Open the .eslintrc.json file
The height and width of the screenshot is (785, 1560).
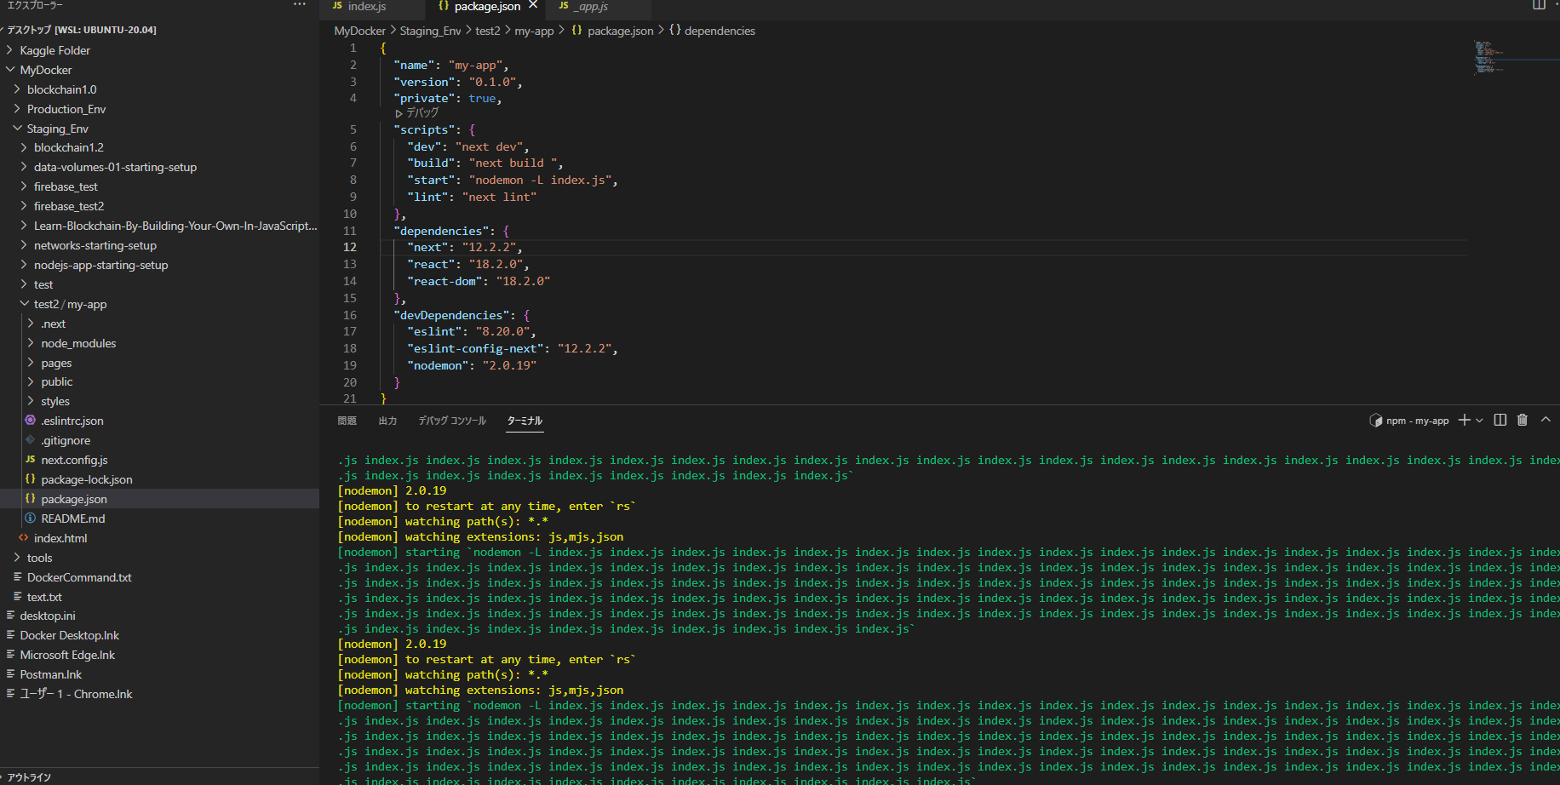pos(72,421)
